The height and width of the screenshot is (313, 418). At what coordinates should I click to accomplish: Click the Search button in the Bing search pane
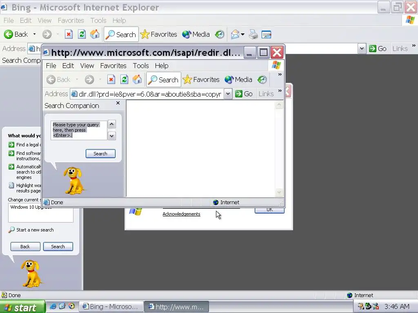(x=58, y=247)
